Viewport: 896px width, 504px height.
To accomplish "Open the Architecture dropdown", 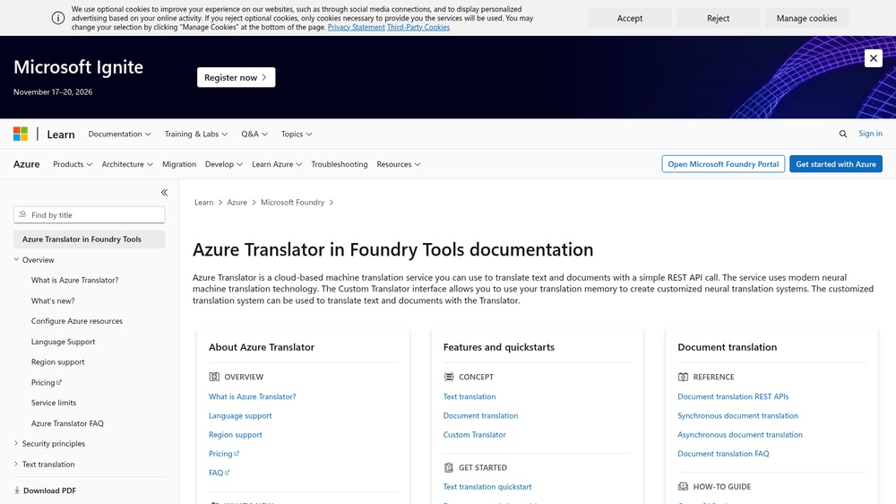I will [127, 164].
